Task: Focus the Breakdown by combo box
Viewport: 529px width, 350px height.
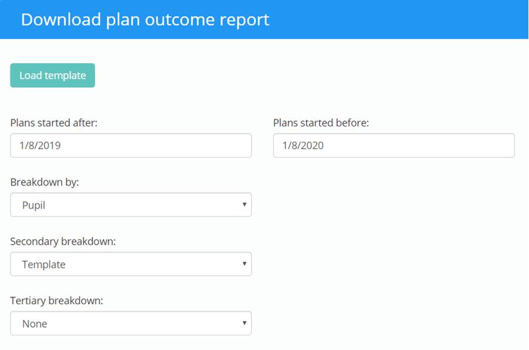Action: pos(130,204)
